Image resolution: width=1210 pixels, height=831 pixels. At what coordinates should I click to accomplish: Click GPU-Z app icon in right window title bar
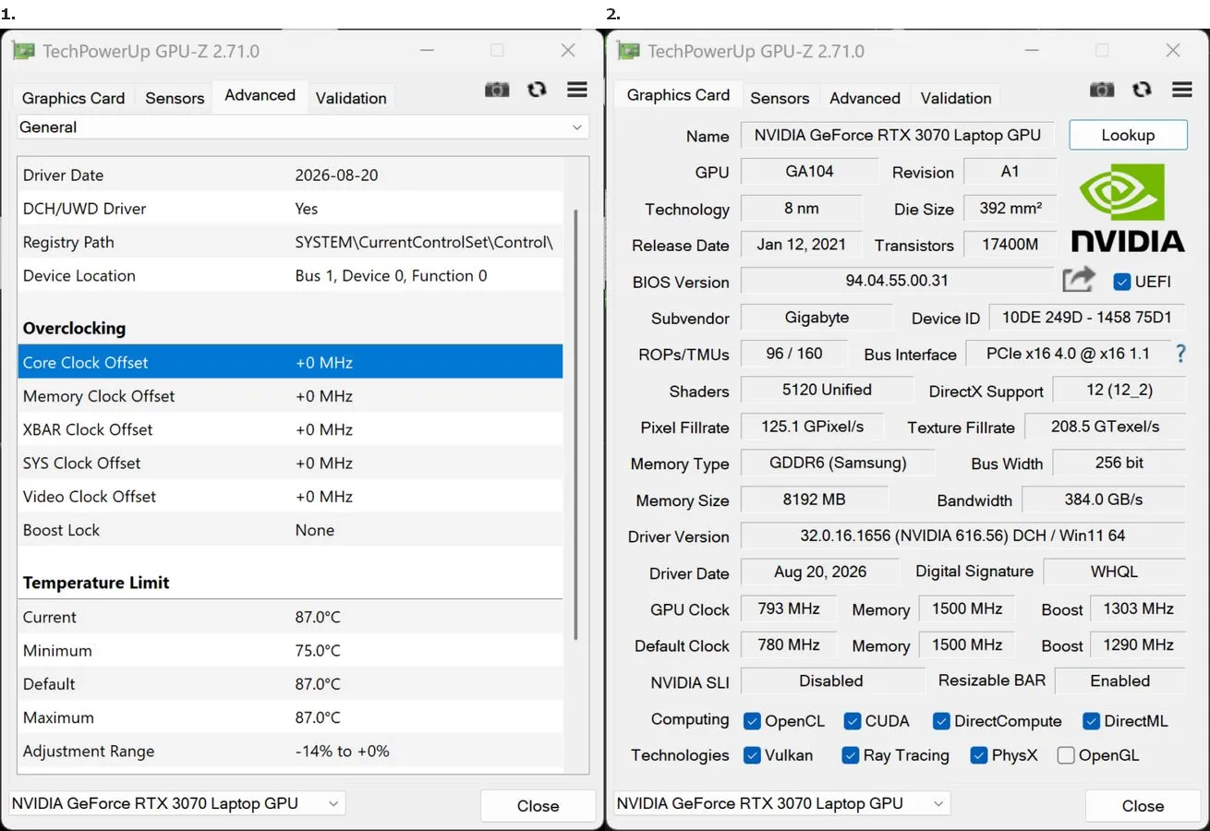tap(629, 51)
